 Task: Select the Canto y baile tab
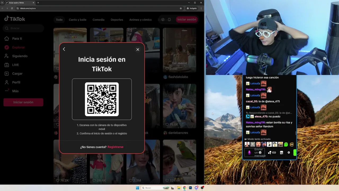click(x=78, y=20)
